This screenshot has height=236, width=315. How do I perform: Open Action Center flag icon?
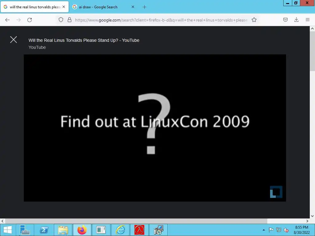pyautogui.click(x=271, y=230)
